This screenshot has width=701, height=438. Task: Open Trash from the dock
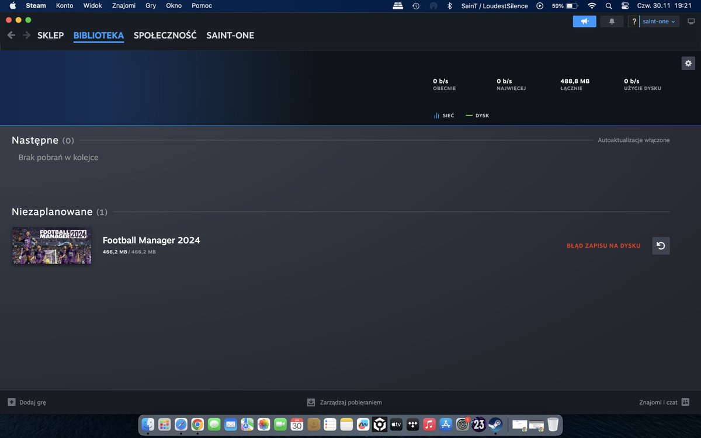553,425
